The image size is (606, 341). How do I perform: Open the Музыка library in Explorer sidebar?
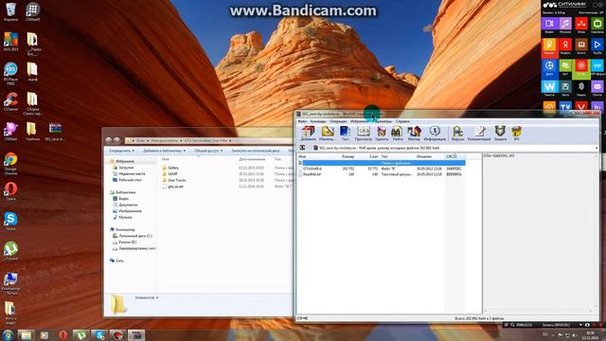(125, 217)
